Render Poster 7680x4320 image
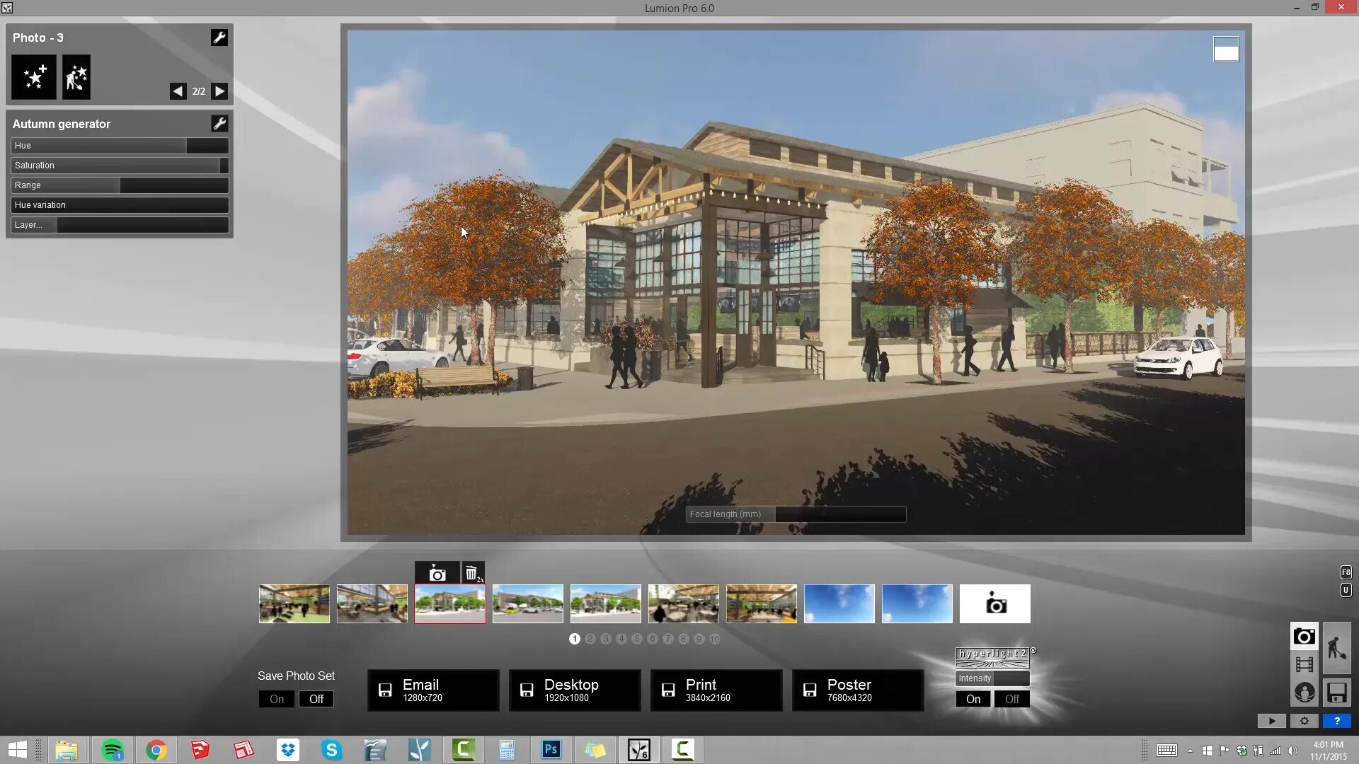 tap(857, 690)
